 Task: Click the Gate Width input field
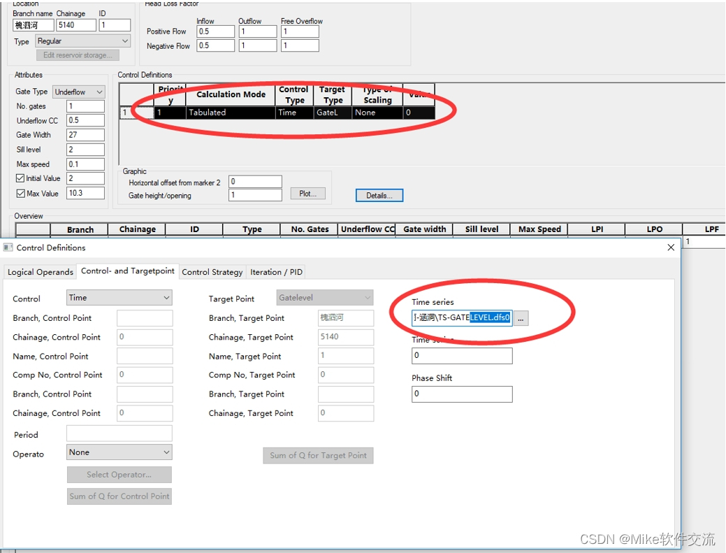pyautogui.click(x=86, y=135)
